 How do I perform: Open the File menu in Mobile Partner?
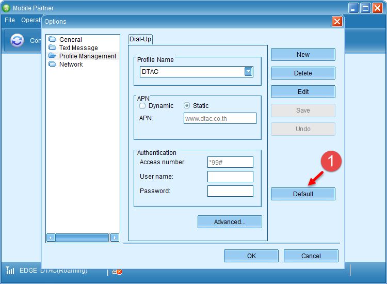pyautogui.click(x=10, y=20)
